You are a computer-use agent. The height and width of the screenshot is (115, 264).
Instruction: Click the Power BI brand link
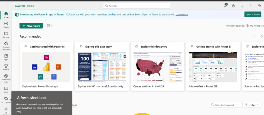[19, 6]
